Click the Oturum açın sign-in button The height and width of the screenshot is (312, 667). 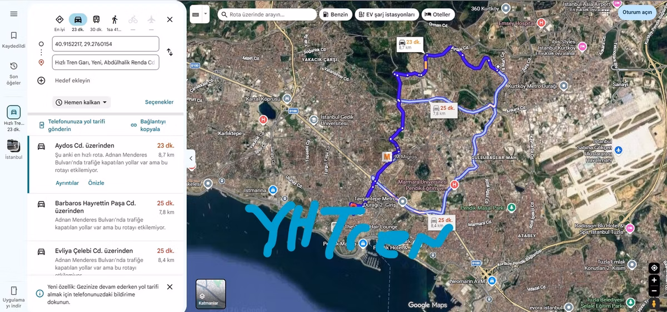click(637, 12)
